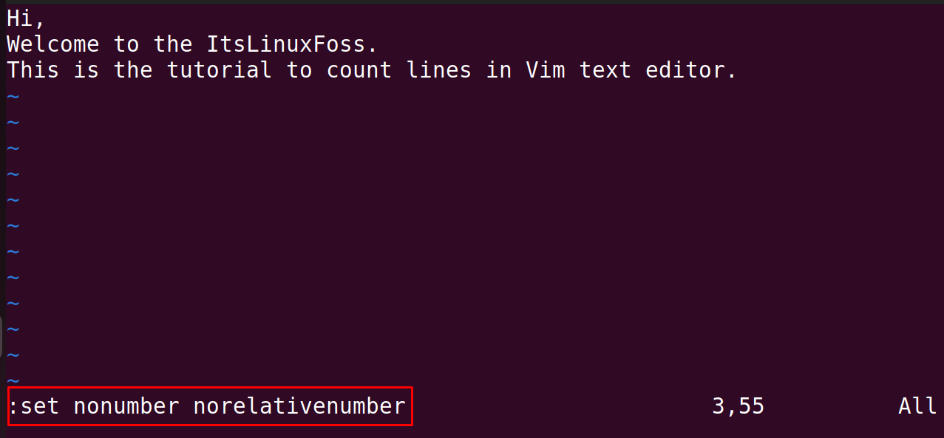Screen dimensions: 944x438
Task: Click the word 'text' in third line
Action: [605, 70]
